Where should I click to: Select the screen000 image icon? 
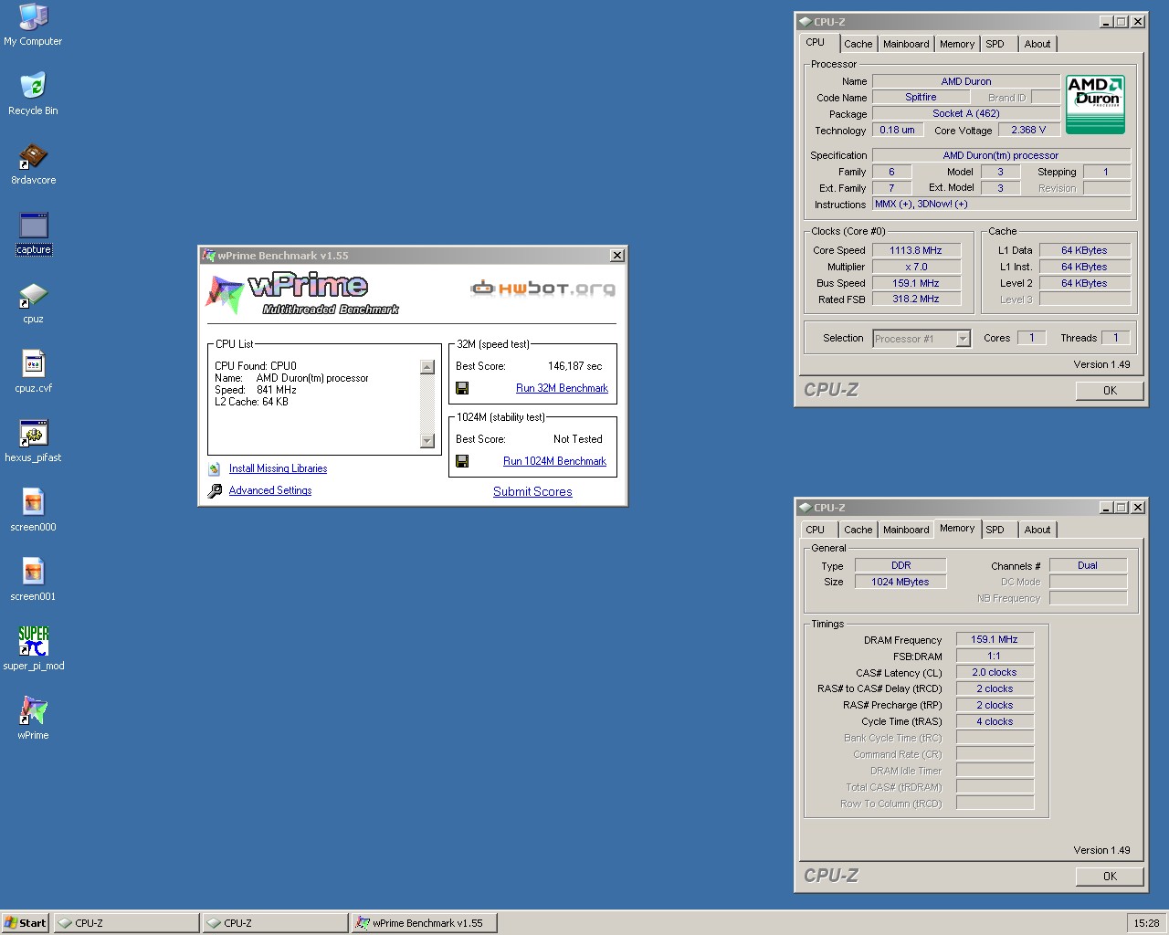(33, 502)
